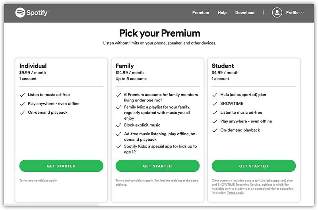Click the Spotify logo icon
The image size is (318, 210).
click(20, 13)
